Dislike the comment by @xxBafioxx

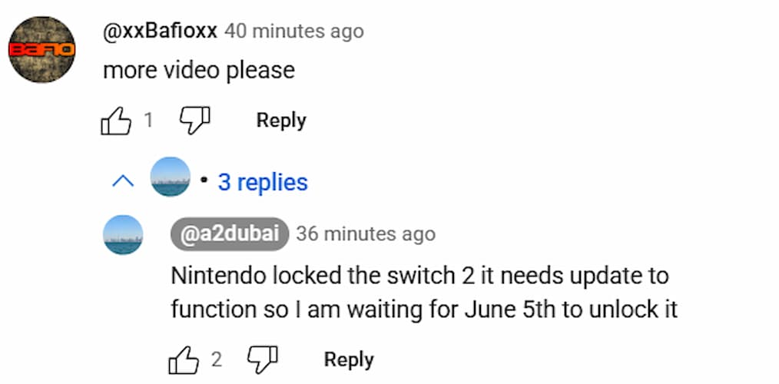194,121
